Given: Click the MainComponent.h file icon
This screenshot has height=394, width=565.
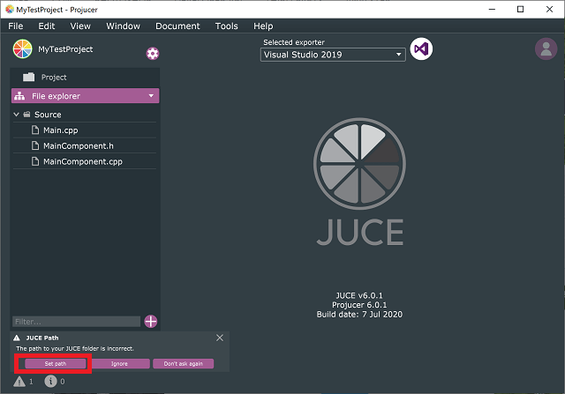Looking at the screenshot, I should [35, 145].
